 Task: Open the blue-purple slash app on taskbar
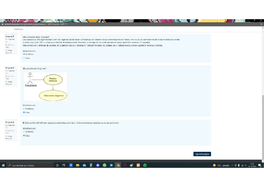click(71, 165)
